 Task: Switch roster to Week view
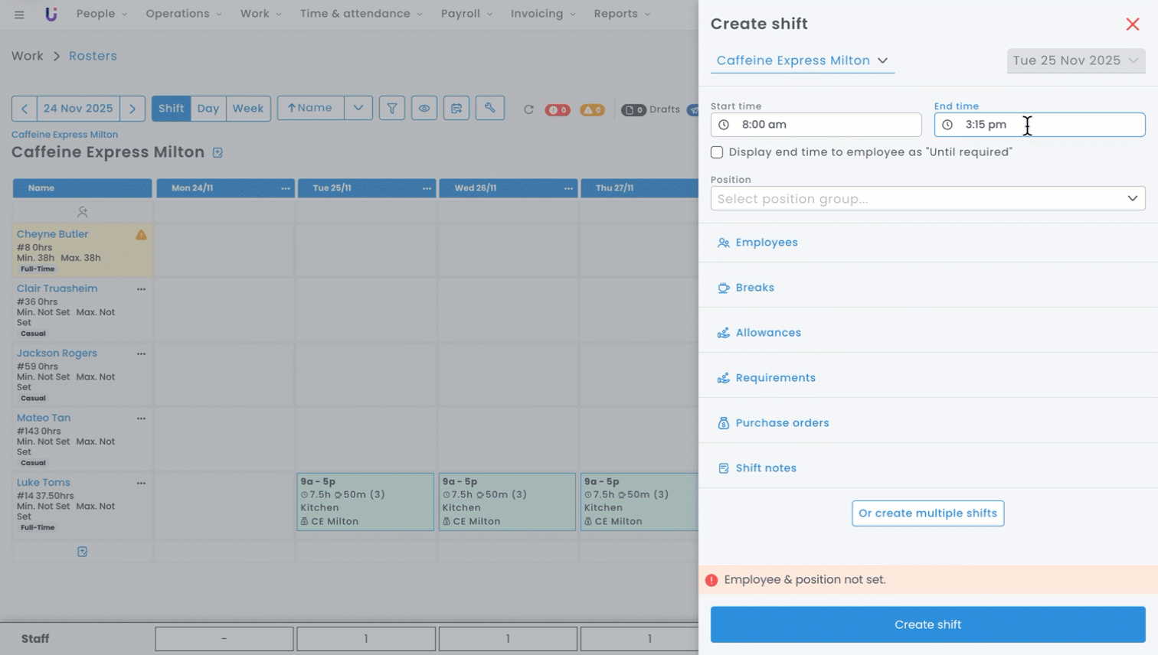point(247,109)
